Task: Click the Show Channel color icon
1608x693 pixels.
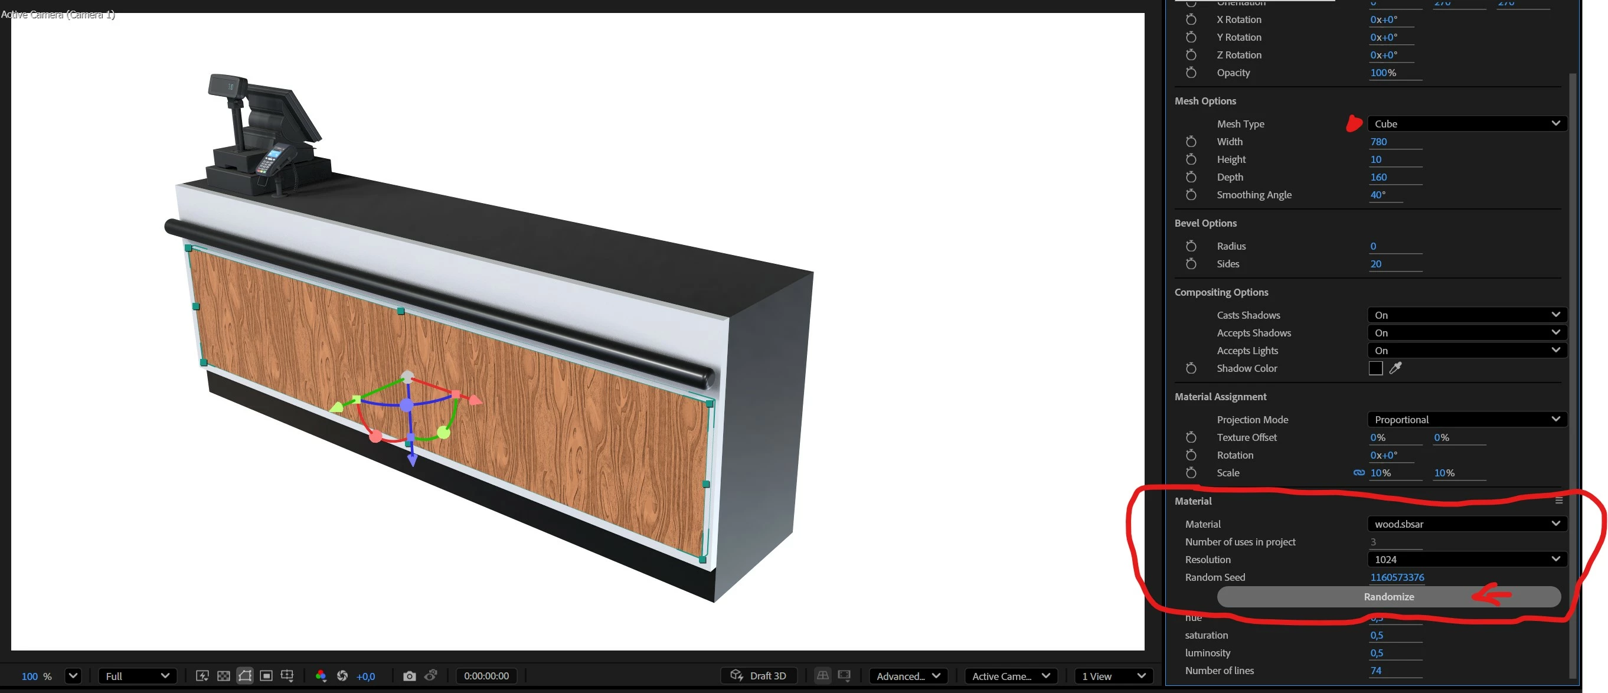Action: [x=321, y=675]
